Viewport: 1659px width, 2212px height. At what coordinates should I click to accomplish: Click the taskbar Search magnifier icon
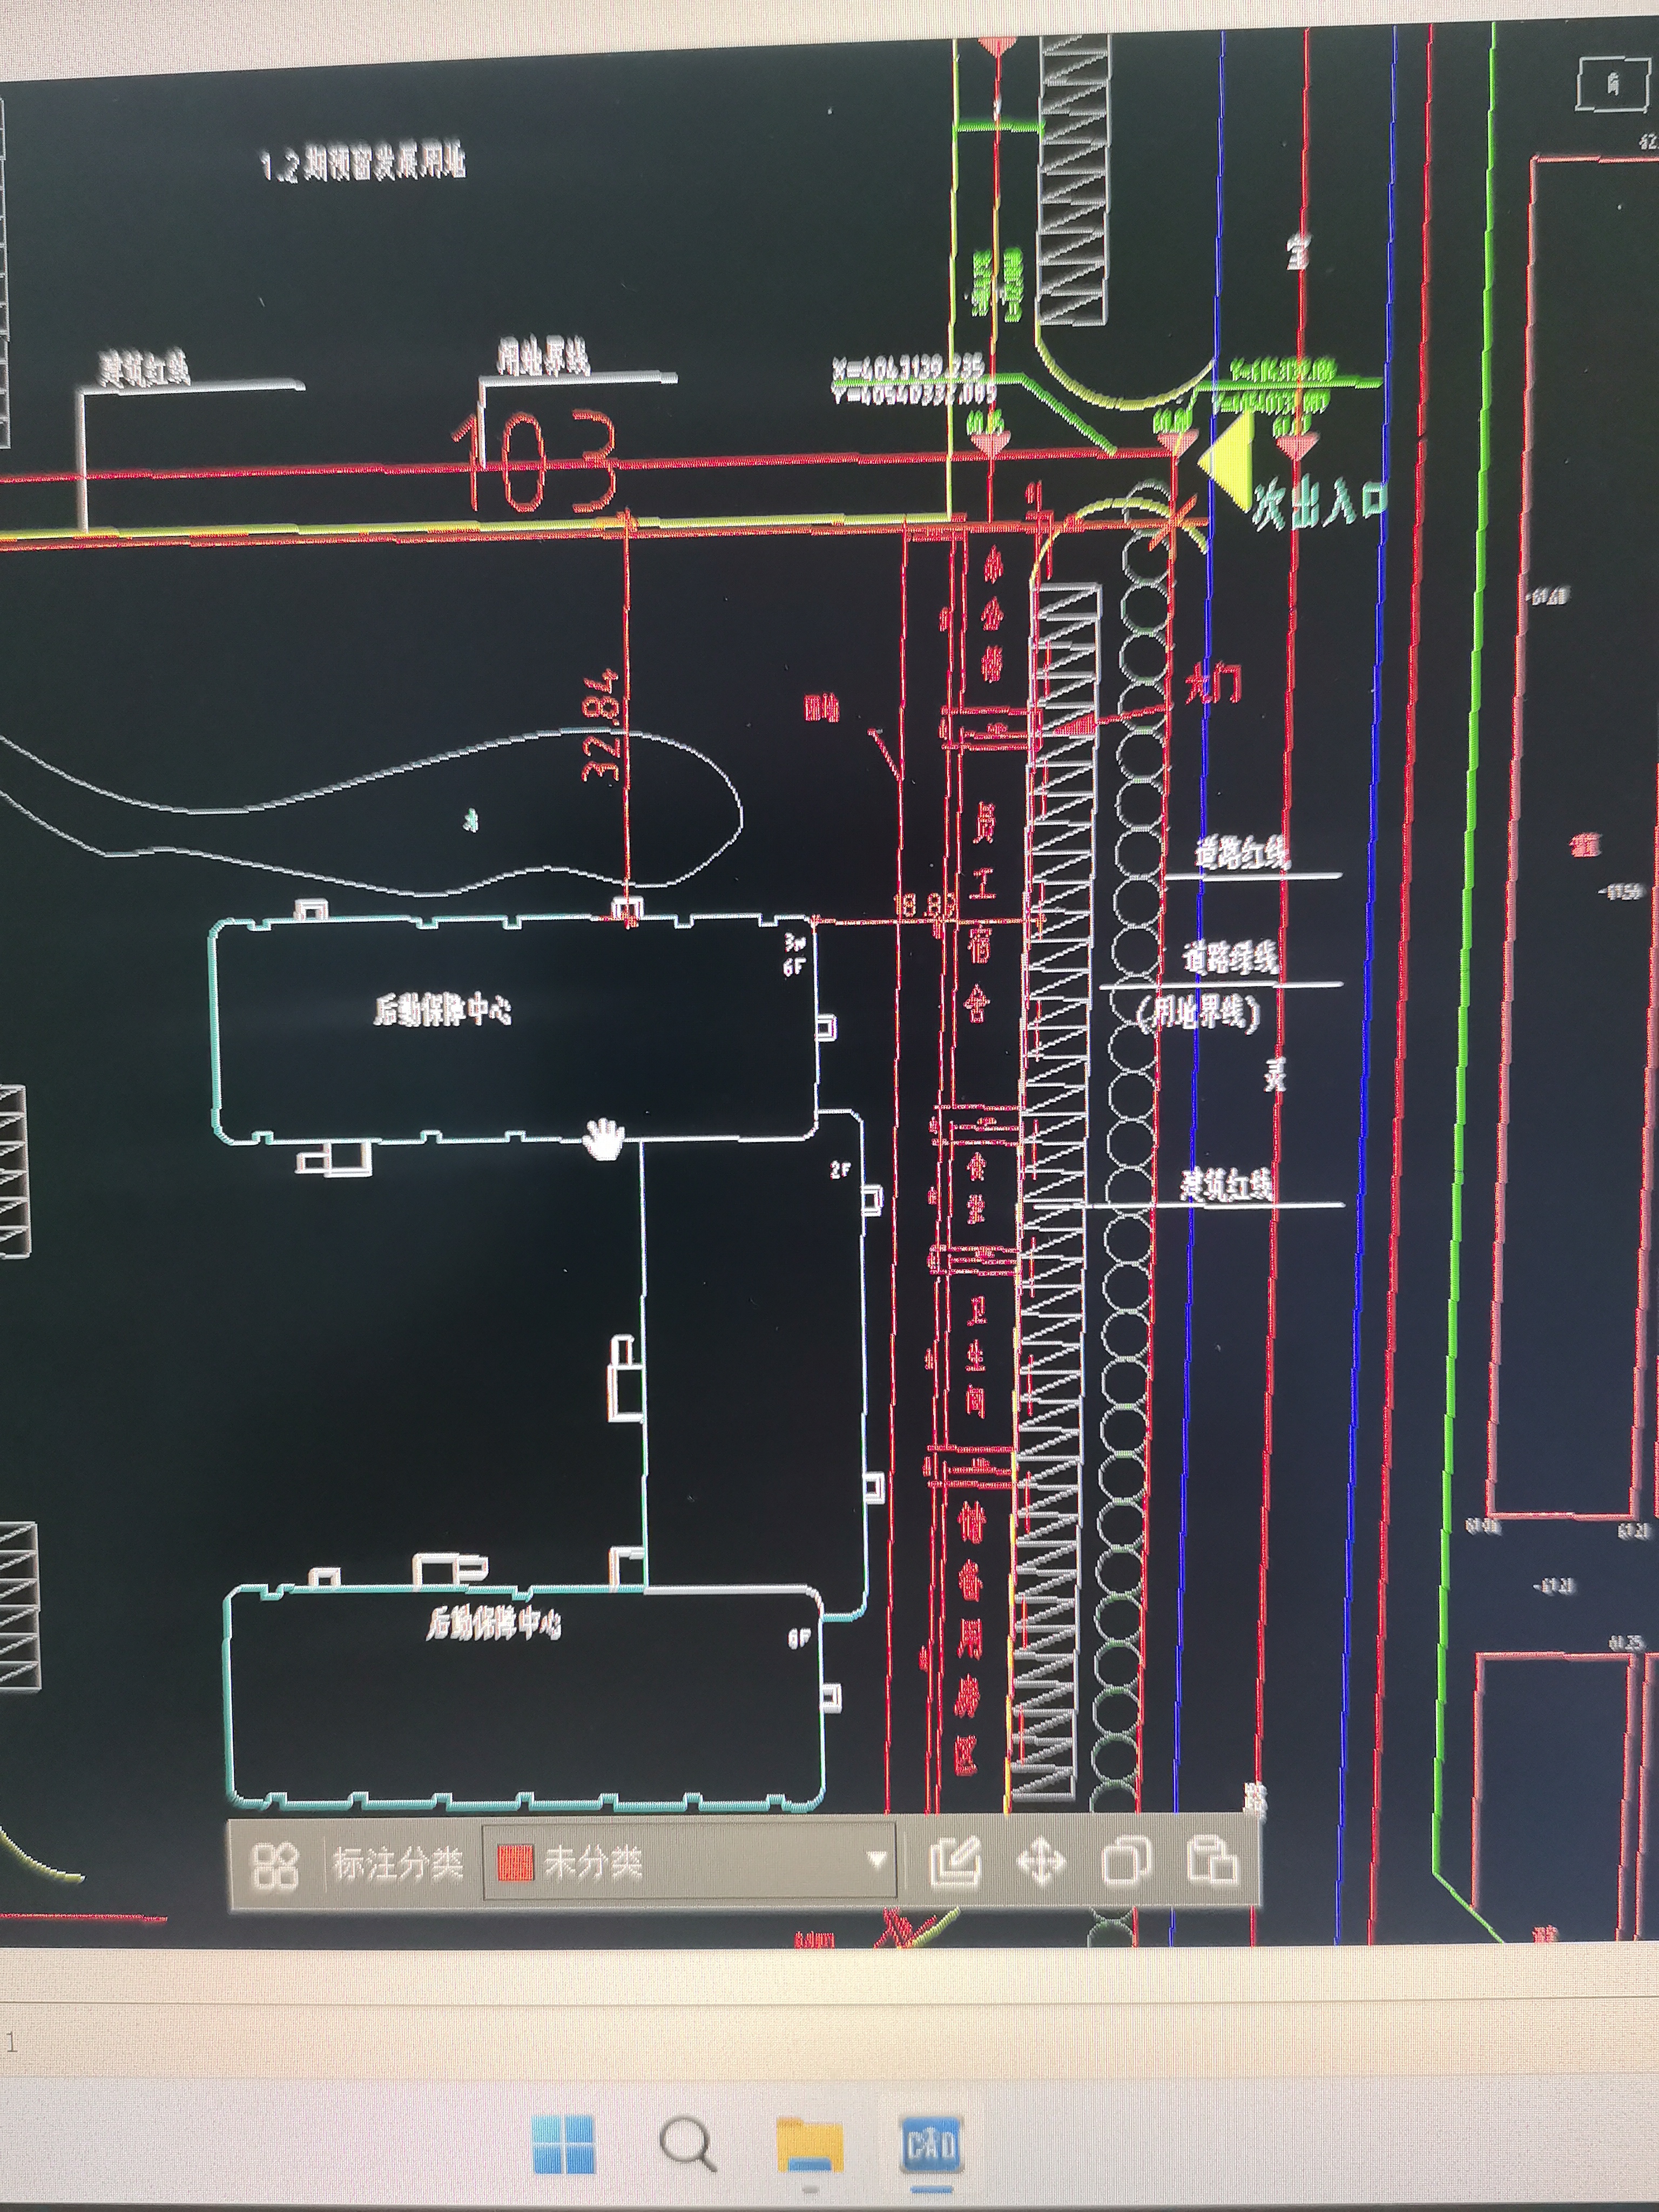(x=687, y=2144)
